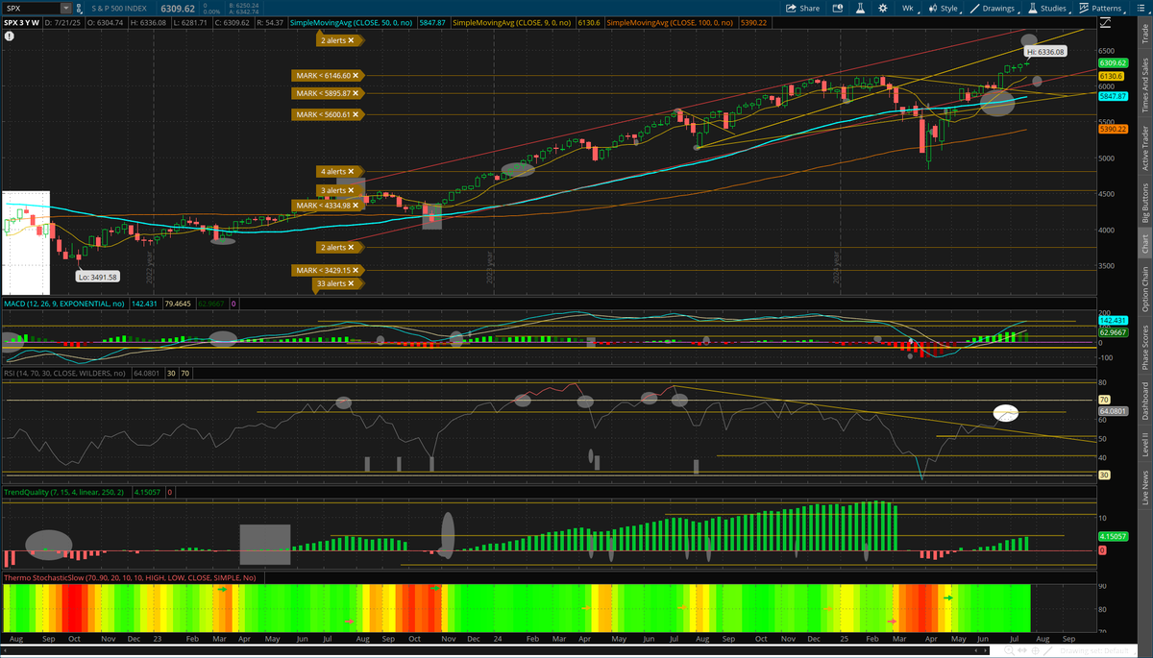Viewport: 1153px width, 658px height.
Task: Switch to the Option Chain tab
Action: pyautogui.click(x=1144, y=288)
